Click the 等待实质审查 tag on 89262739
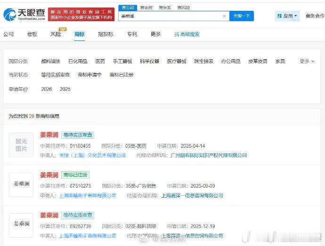 (78, 215)
